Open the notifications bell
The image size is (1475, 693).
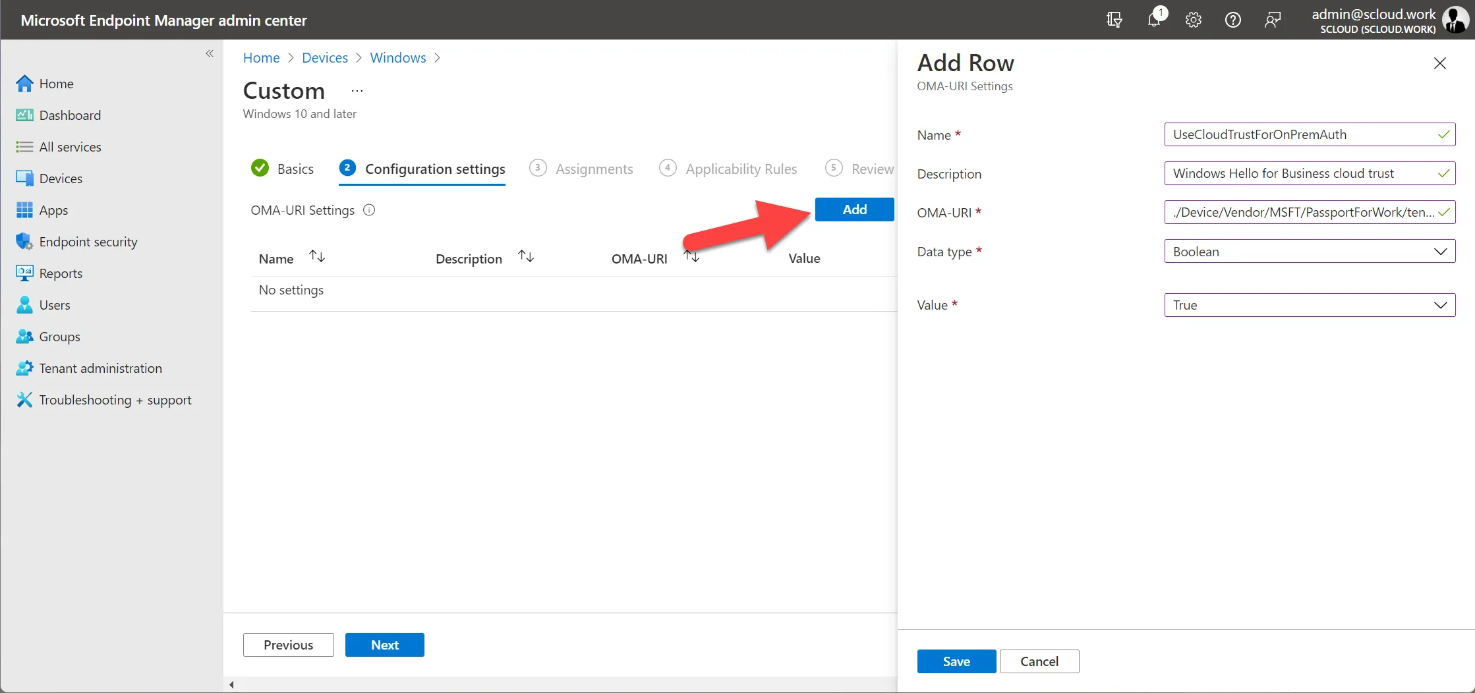(1154, 20)
